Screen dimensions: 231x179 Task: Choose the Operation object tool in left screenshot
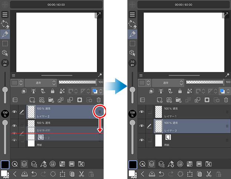pyautogui.click(x=5, y=53)
